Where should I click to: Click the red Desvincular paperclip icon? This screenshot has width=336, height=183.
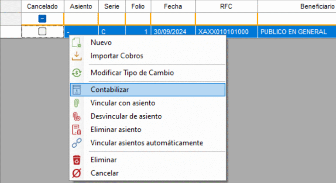click(x=76, y=117)
